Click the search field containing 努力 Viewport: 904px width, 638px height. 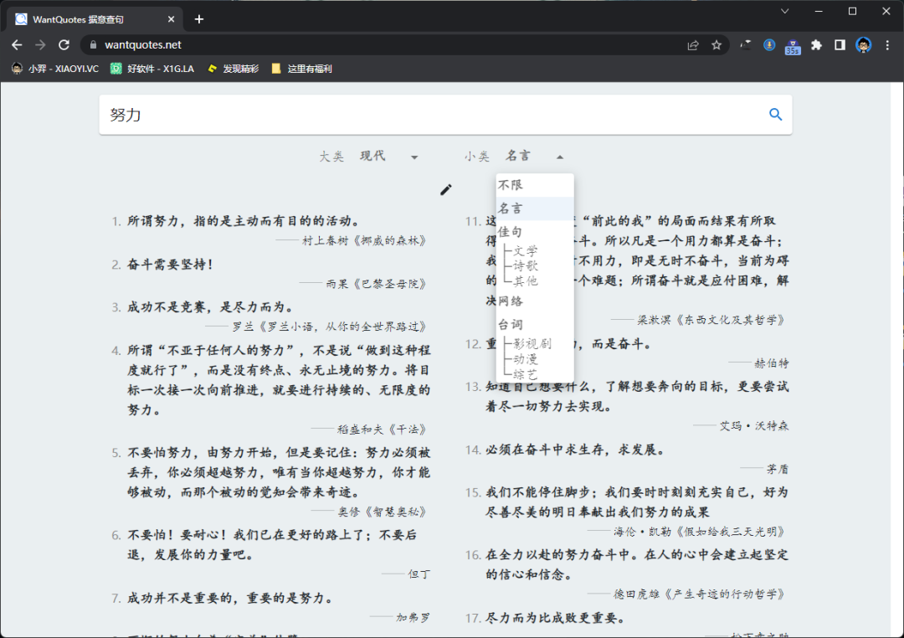click(427, 115)
